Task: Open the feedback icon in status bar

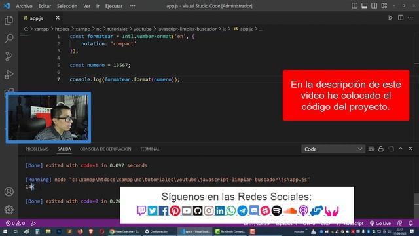Action: [399, 223]
